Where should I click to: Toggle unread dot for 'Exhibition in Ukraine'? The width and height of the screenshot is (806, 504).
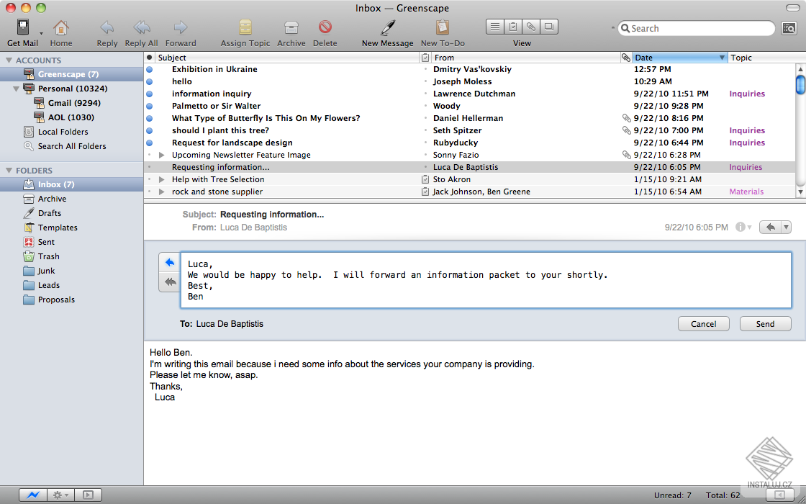[x=150, y=69]
